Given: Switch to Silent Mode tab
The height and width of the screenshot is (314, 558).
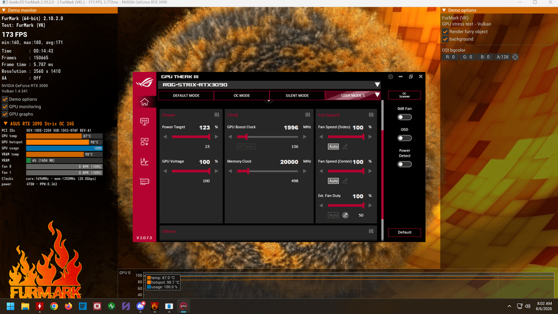Looking at the screenshot, I should (x=297, y=96).
